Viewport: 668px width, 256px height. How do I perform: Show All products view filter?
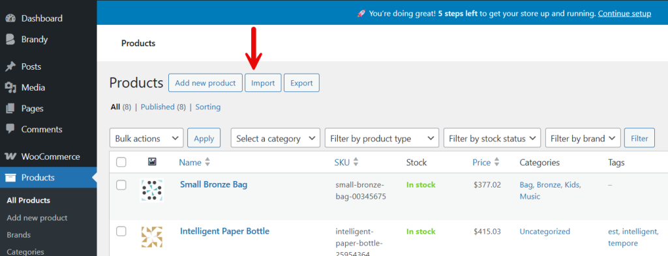[x=115, y=107]
